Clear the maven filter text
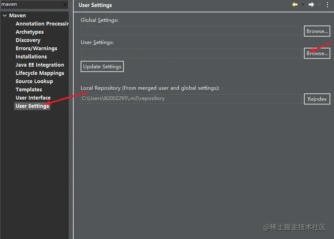Image resolution: width=334 pixels, height=239 pixels. pyautogui.click(x=65, y=5)
